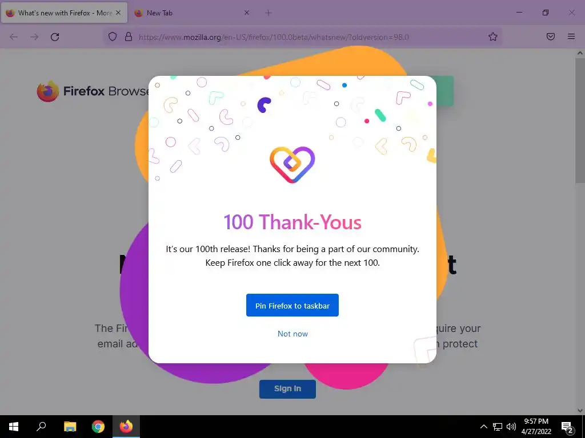The width and height of the screenshot is (585, 438).
Task: Launch Chrome from the taskbar
Action: pyautogui.click(x=98, y=427)
